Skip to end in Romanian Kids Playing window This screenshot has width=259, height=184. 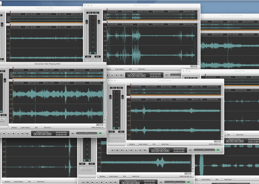pos(27,133)
